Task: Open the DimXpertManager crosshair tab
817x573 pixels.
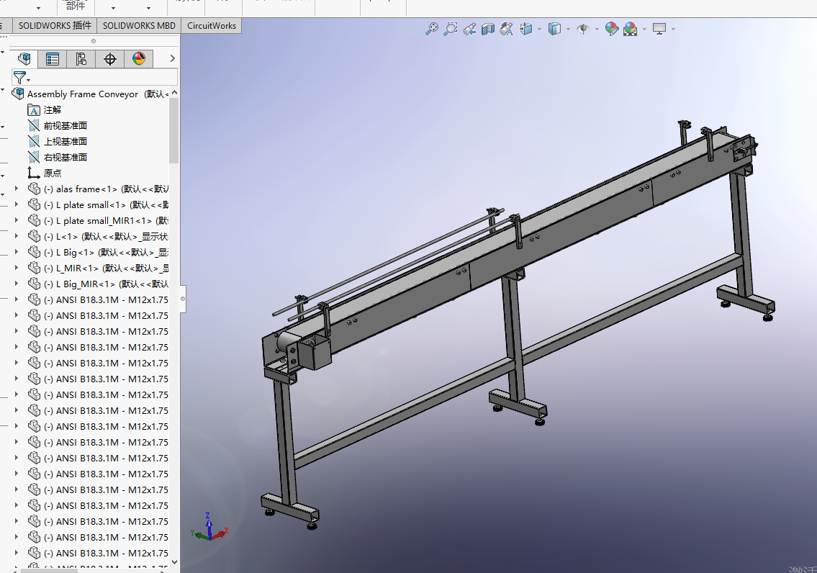Action: (109, 59)
